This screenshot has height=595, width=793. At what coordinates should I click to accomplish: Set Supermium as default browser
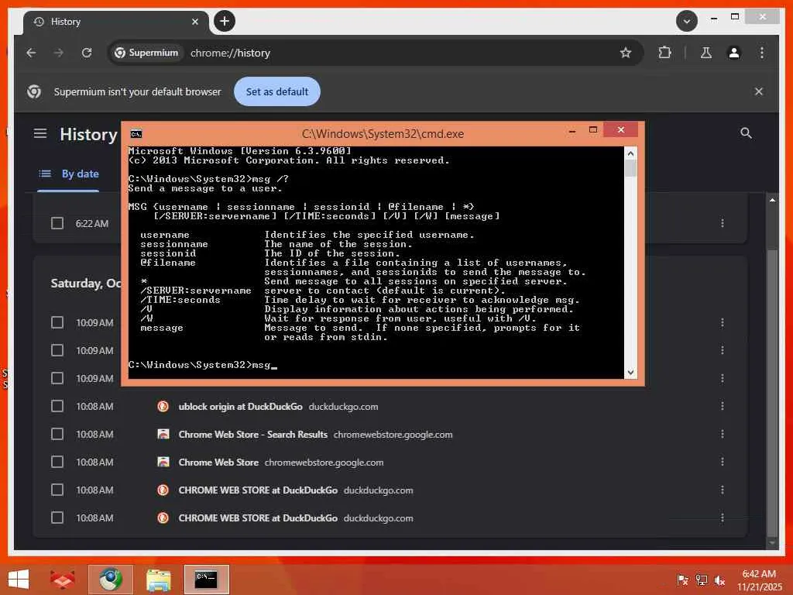[277, 91]
